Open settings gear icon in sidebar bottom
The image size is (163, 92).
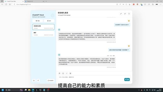coord(34,80)
